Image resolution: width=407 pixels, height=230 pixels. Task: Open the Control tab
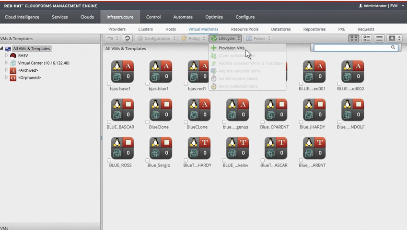click(153, 17)
